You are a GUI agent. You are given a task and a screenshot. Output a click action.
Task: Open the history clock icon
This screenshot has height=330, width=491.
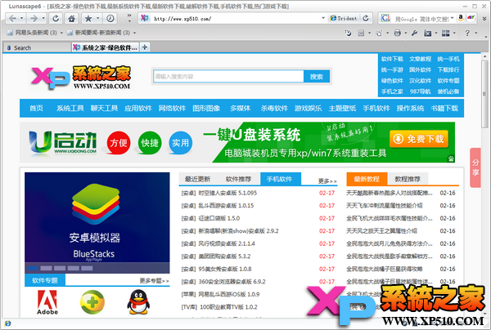coord(110,19)
